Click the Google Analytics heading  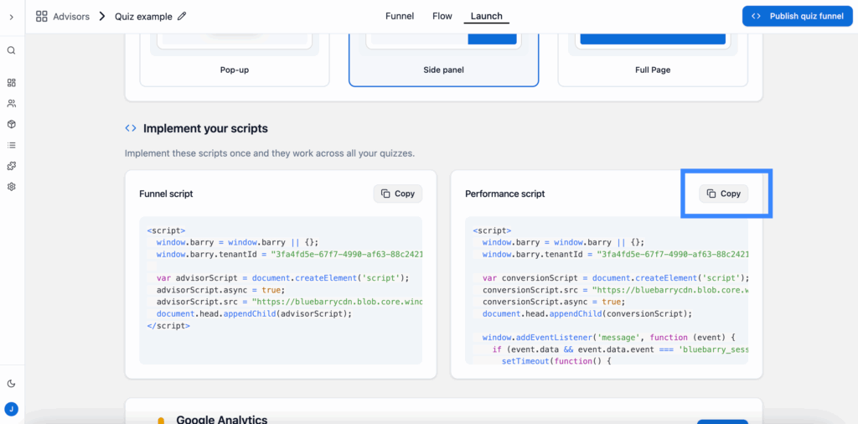(x=221, y=420)
